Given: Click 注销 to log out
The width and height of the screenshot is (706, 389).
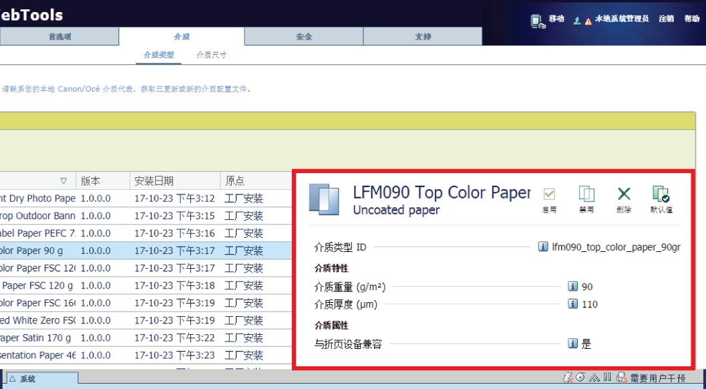Looking at the screenshot, I should [667, 19].
